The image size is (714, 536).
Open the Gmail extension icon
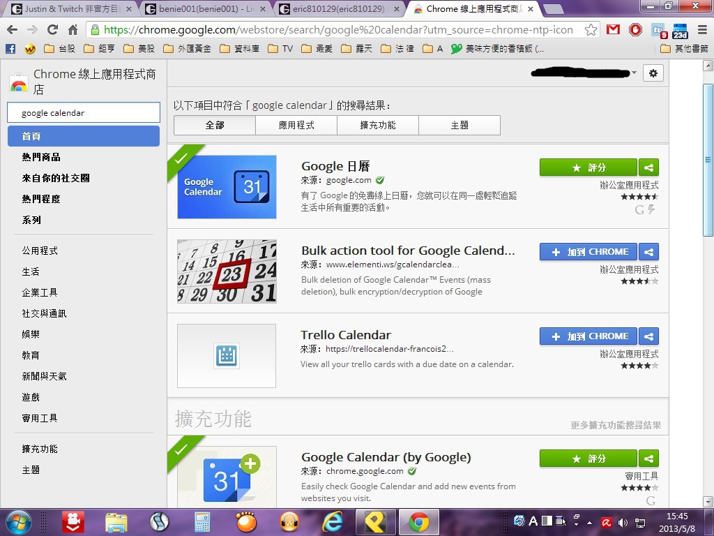[x=614, y=30]
